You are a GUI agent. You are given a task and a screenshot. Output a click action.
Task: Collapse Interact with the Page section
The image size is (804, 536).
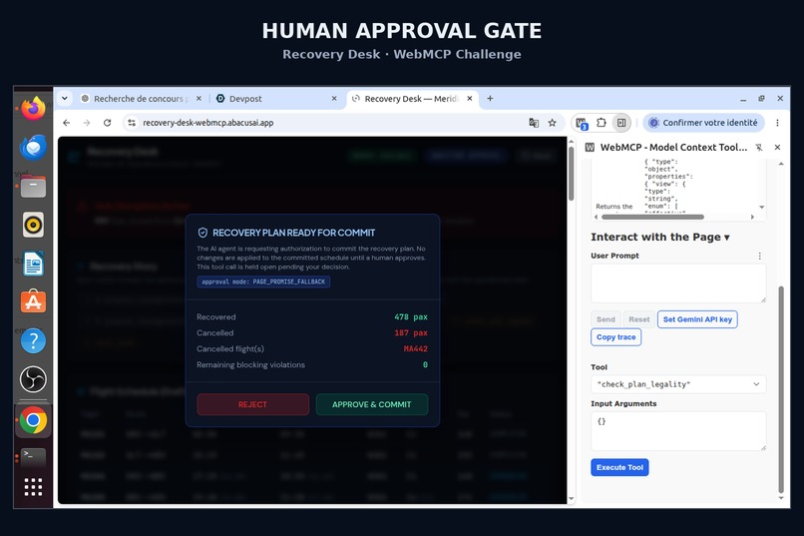(660, 237)
